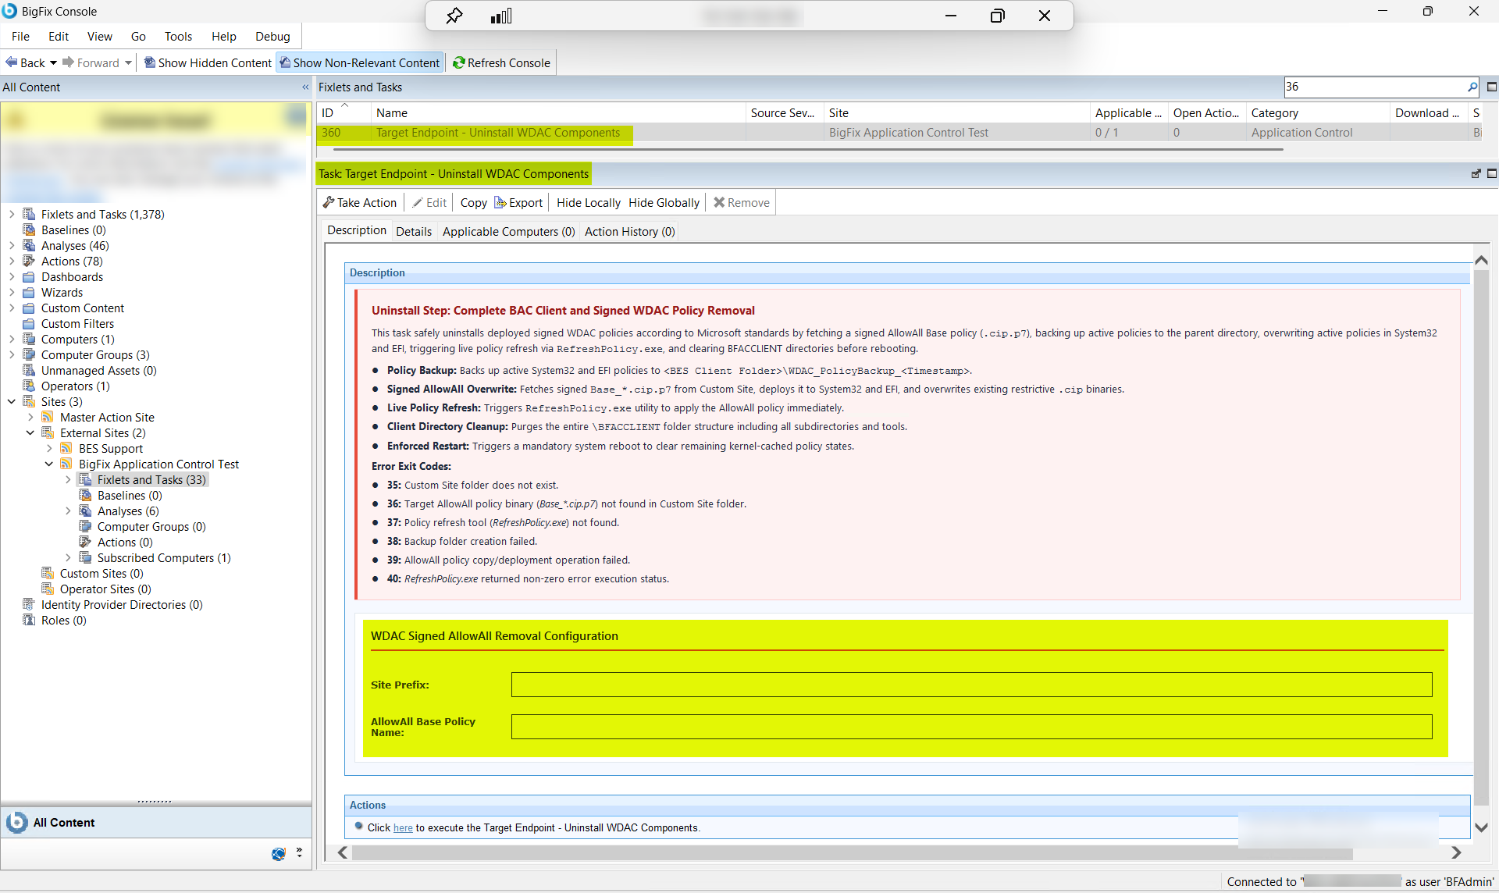This screenshot has width=1499, height=893.
Task: Click the vertical scrollbar down arrow in description
Action: tap(1481, 827)
